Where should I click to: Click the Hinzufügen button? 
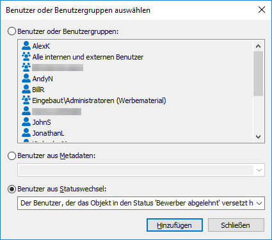click(175, 225)
